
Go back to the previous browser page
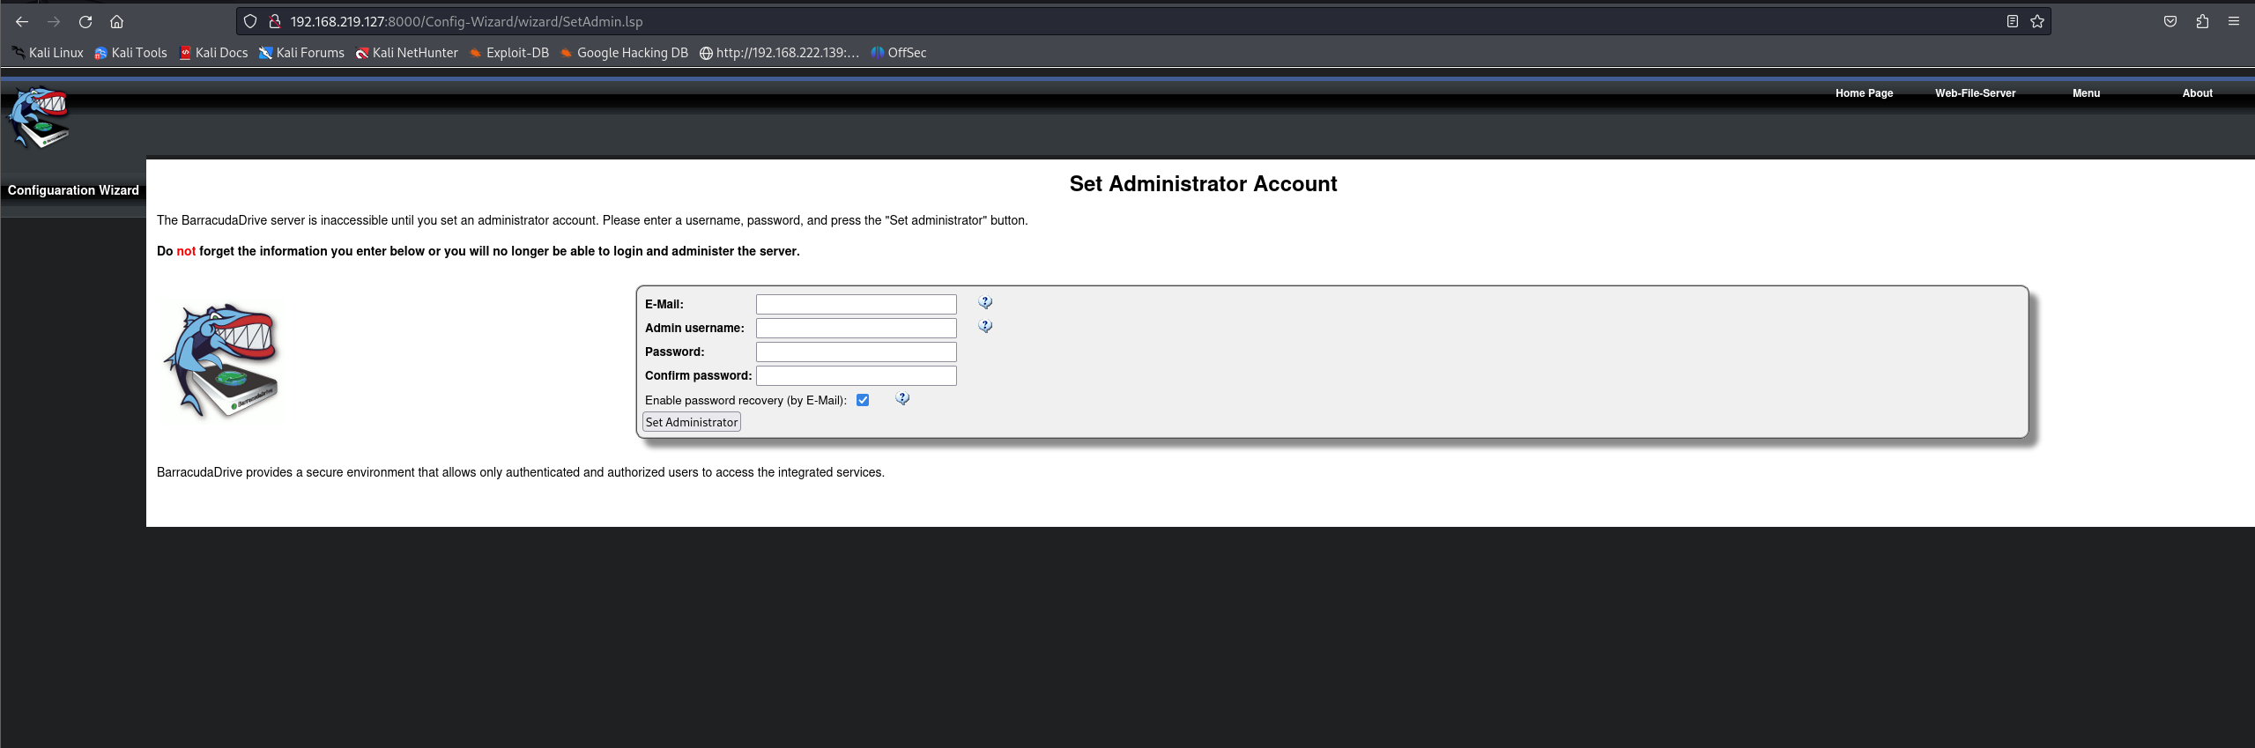22,21
